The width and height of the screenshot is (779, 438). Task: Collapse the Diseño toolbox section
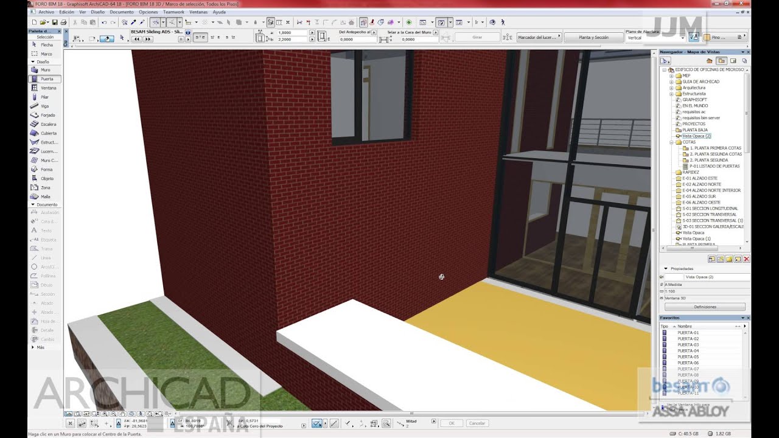click(33, 61)
